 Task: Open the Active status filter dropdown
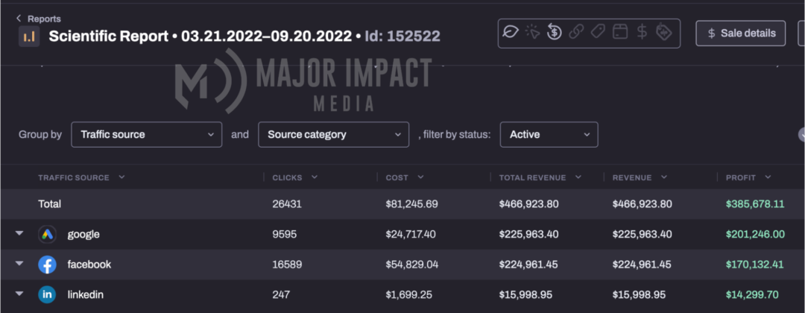click(x=549, y=134)
